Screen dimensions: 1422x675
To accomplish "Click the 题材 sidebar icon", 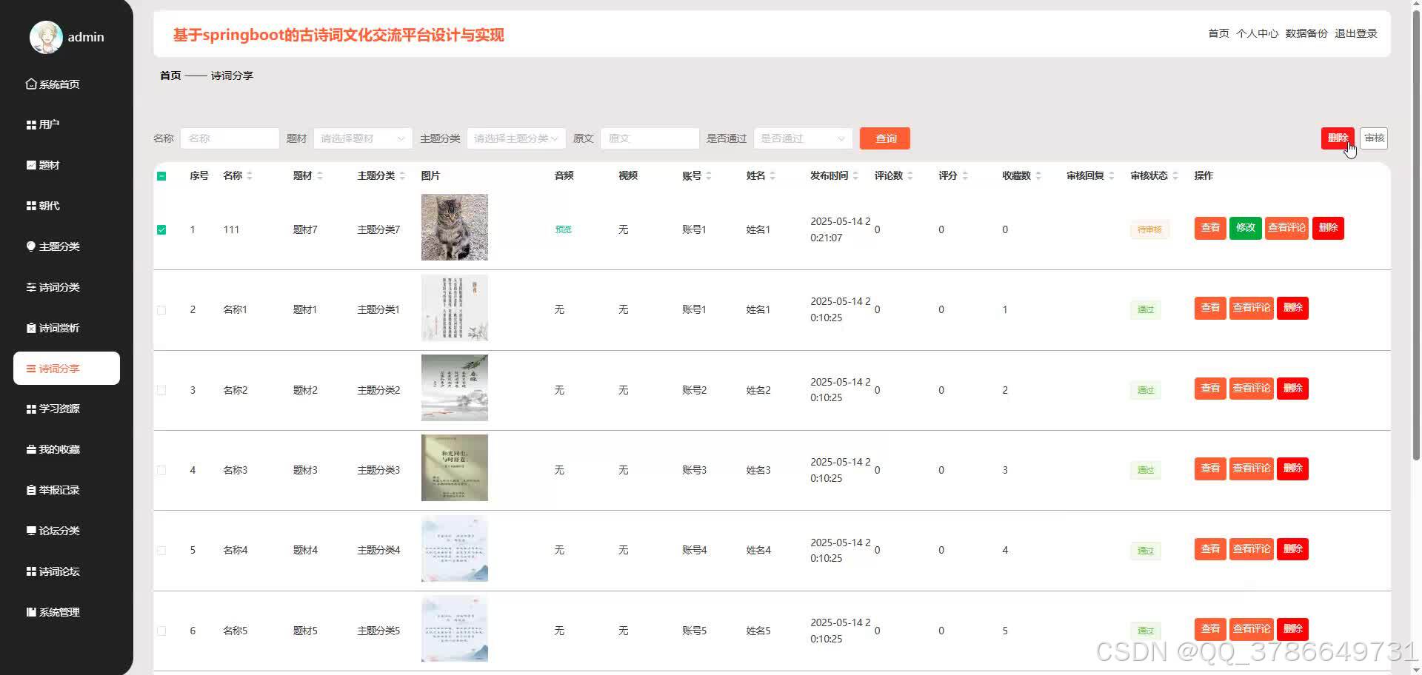I will coord(30,164).
